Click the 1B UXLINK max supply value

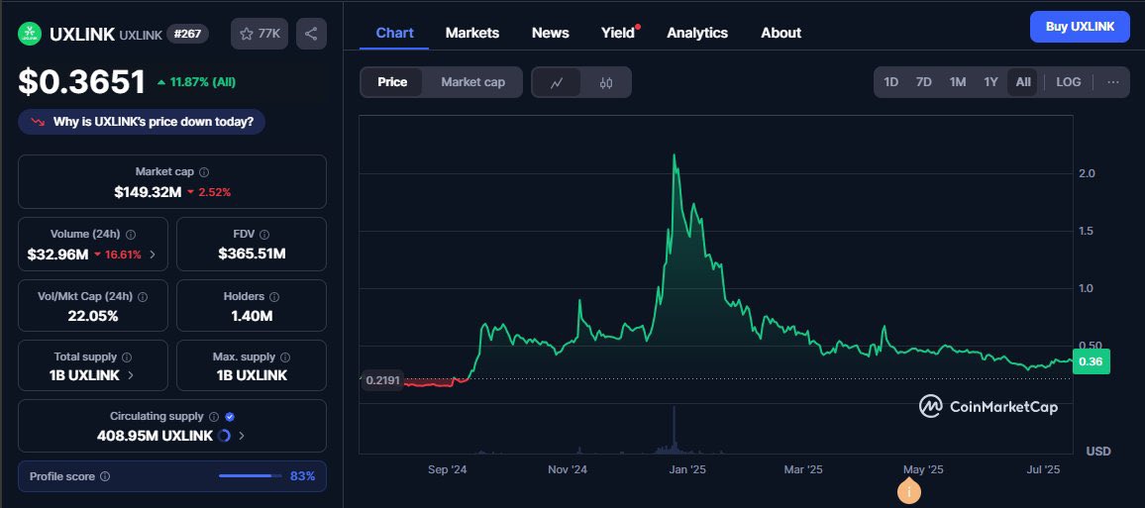point(252,375)
